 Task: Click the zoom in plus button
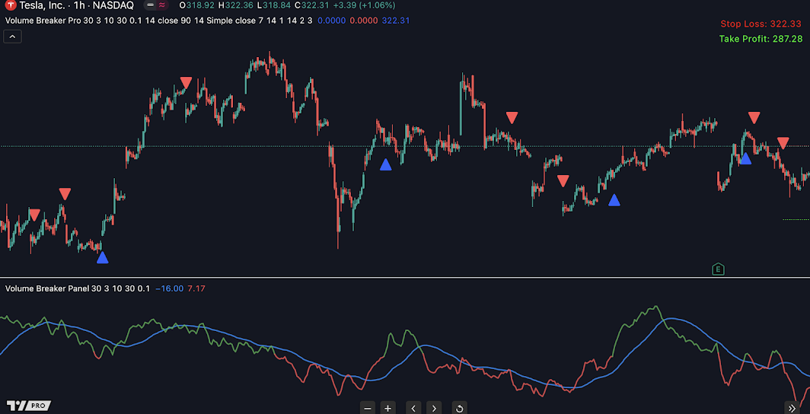tap(387, 408)
